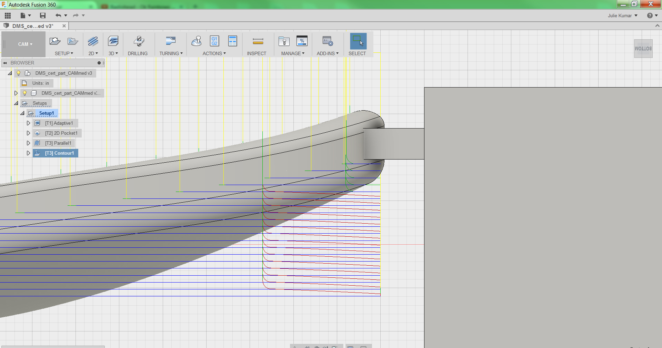
Task: Undo the last action
Action: coord(58,16)
